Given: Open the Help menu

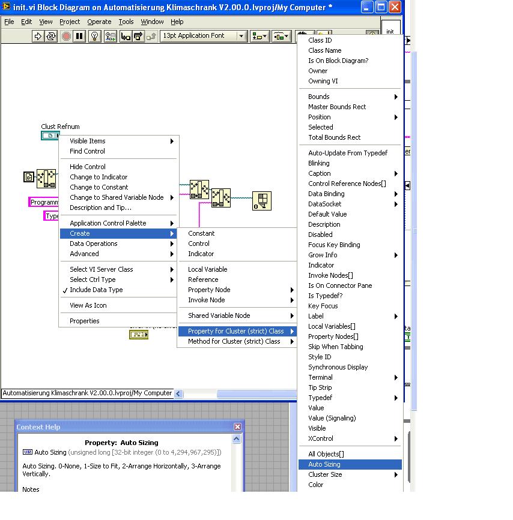Looking at the screenshot, I should click(177, 22).
